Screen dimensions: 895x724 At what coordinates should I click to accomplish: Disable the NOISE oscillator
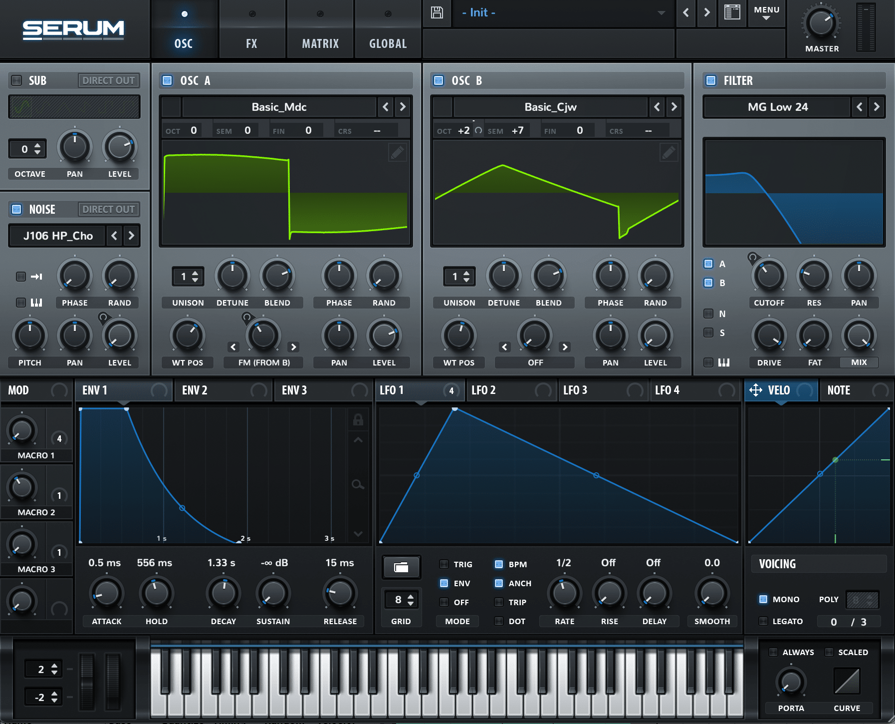(17, 209)
